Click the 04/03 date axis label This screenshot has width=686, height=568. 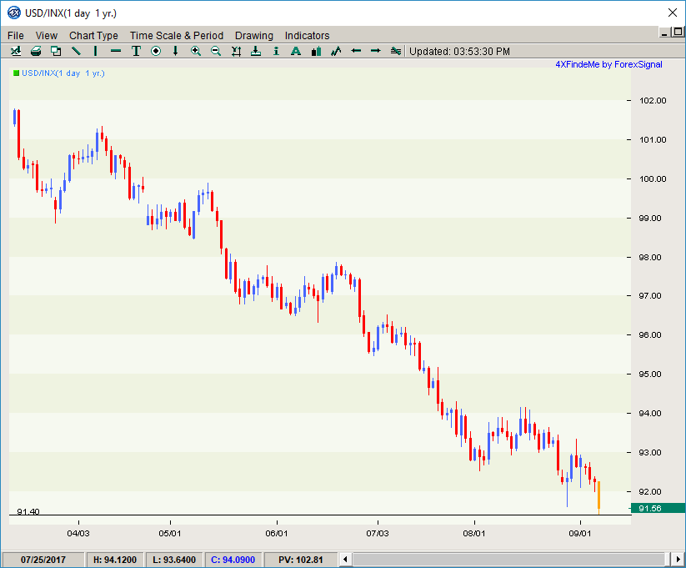pyautogui.click(x=78, y=534)
